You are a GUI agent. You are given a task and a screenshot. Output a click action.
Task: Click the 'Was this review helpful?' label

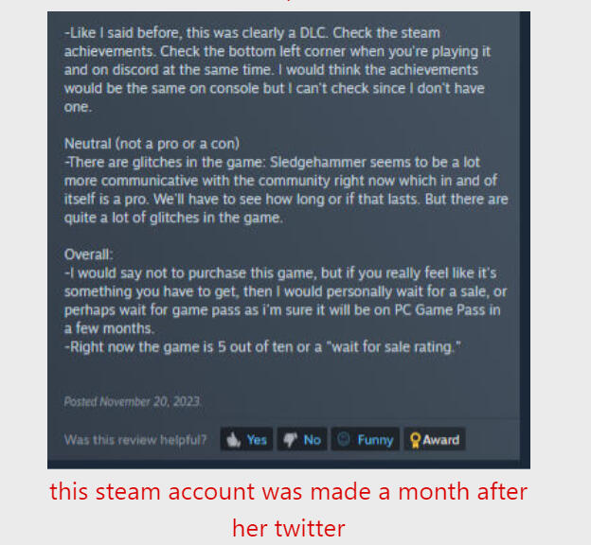(x=135, y=440)
